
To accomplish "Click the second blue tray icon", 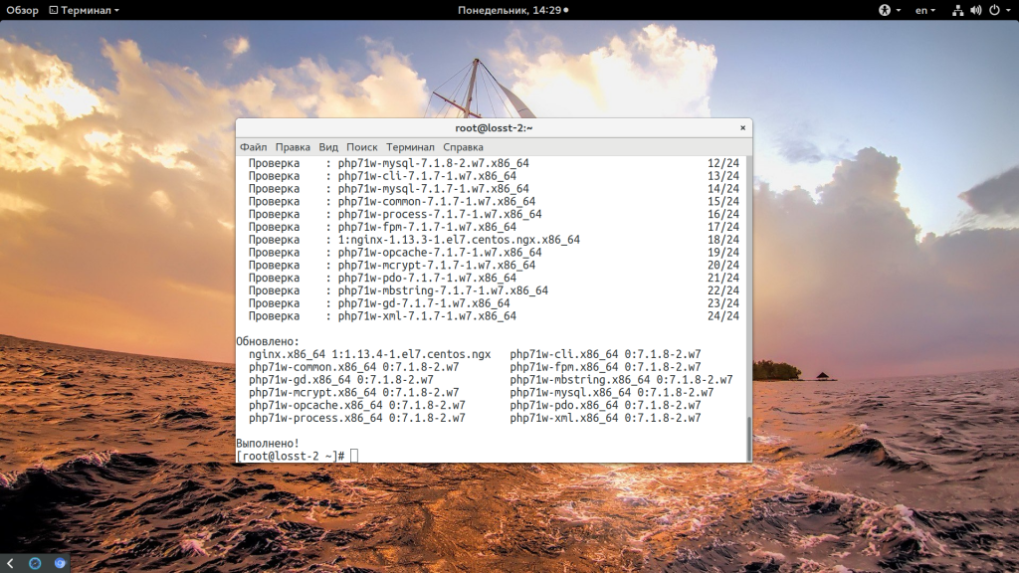I will (60, 563).
